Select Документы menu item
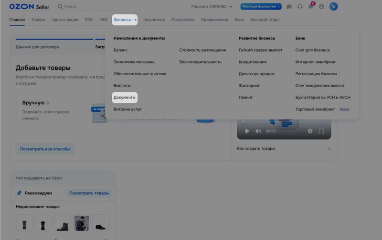The width and height of the screenshot is (382, 240). 125,98
